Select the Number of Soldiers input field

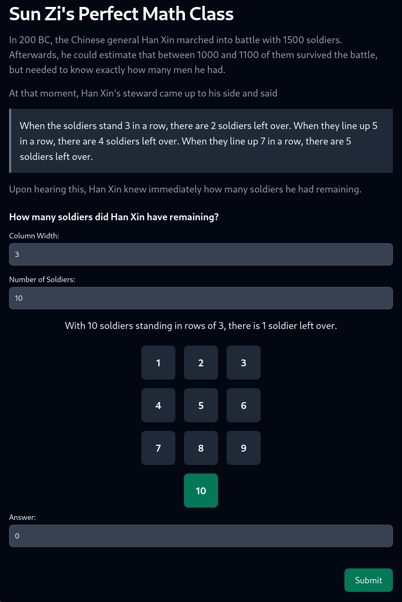(201, 298)
